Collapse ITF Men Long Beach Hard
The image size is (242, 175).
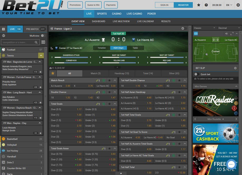click(x=40, y=92)
